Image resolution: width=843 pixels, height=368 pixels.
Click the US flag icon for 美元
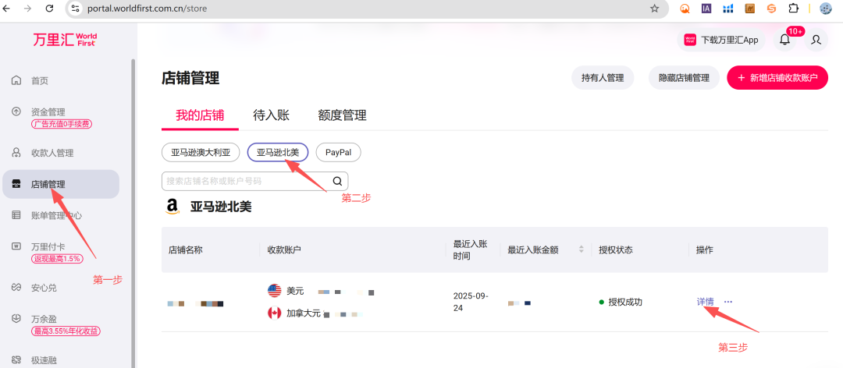click(274, 291)
